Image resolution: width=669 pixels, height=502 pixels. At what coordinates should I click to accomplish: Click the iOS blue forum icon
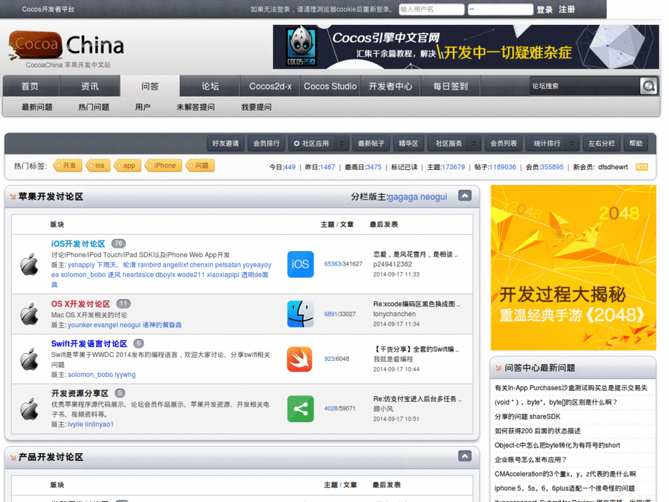(301, 264)
